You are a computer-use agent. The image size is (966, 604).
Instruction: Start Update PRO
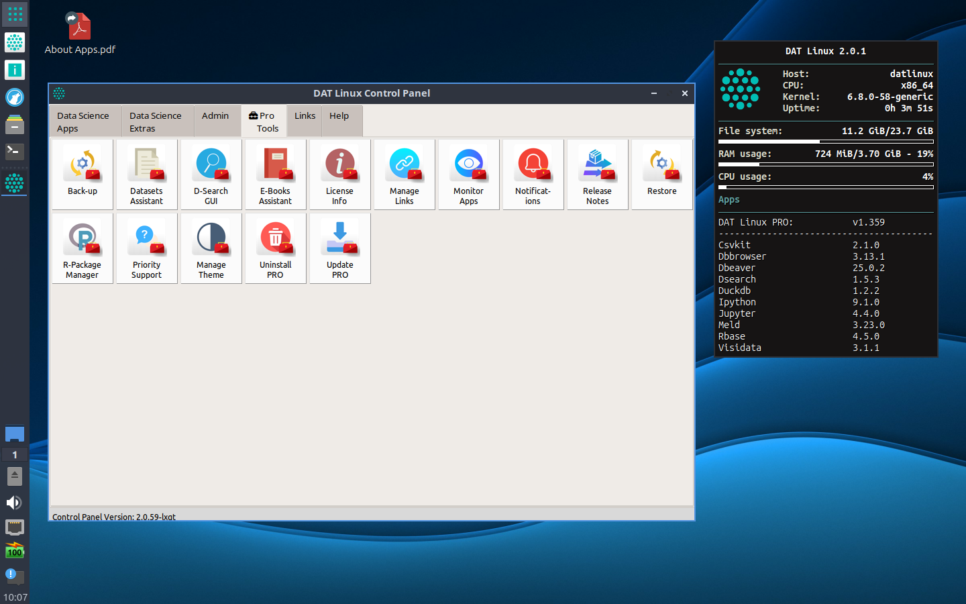coord(339,248)
